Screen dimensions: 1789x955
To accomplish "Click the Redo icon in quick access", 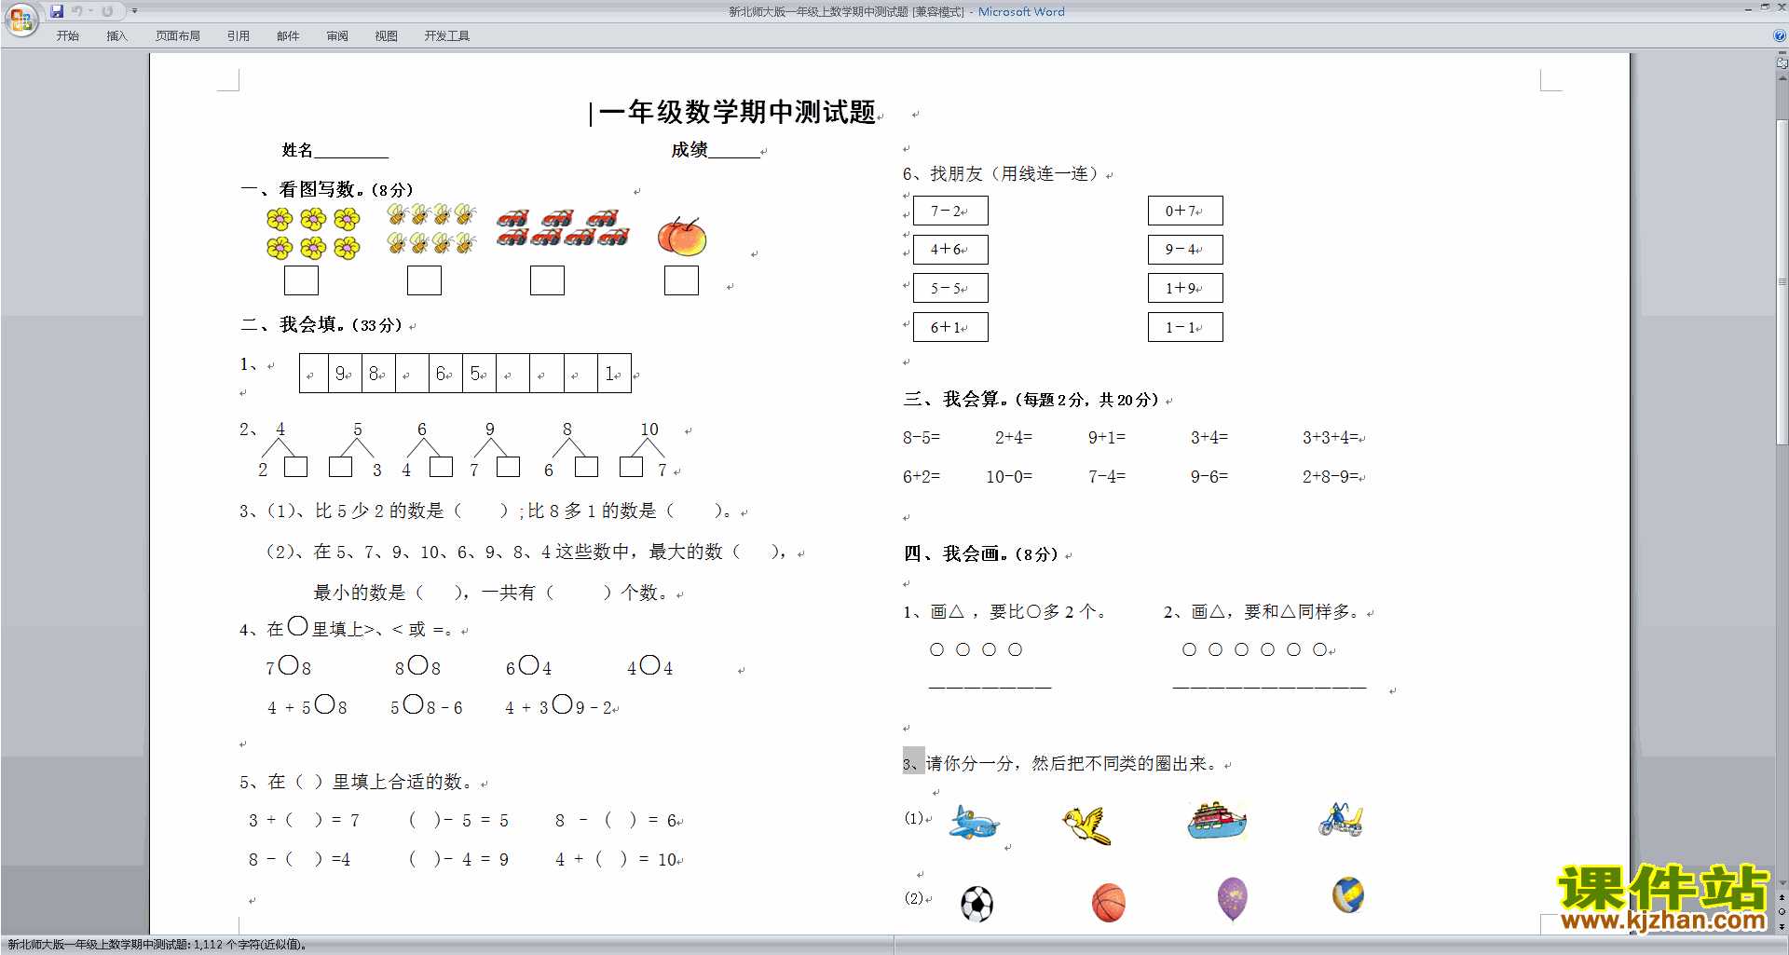I will coord(107,11).
